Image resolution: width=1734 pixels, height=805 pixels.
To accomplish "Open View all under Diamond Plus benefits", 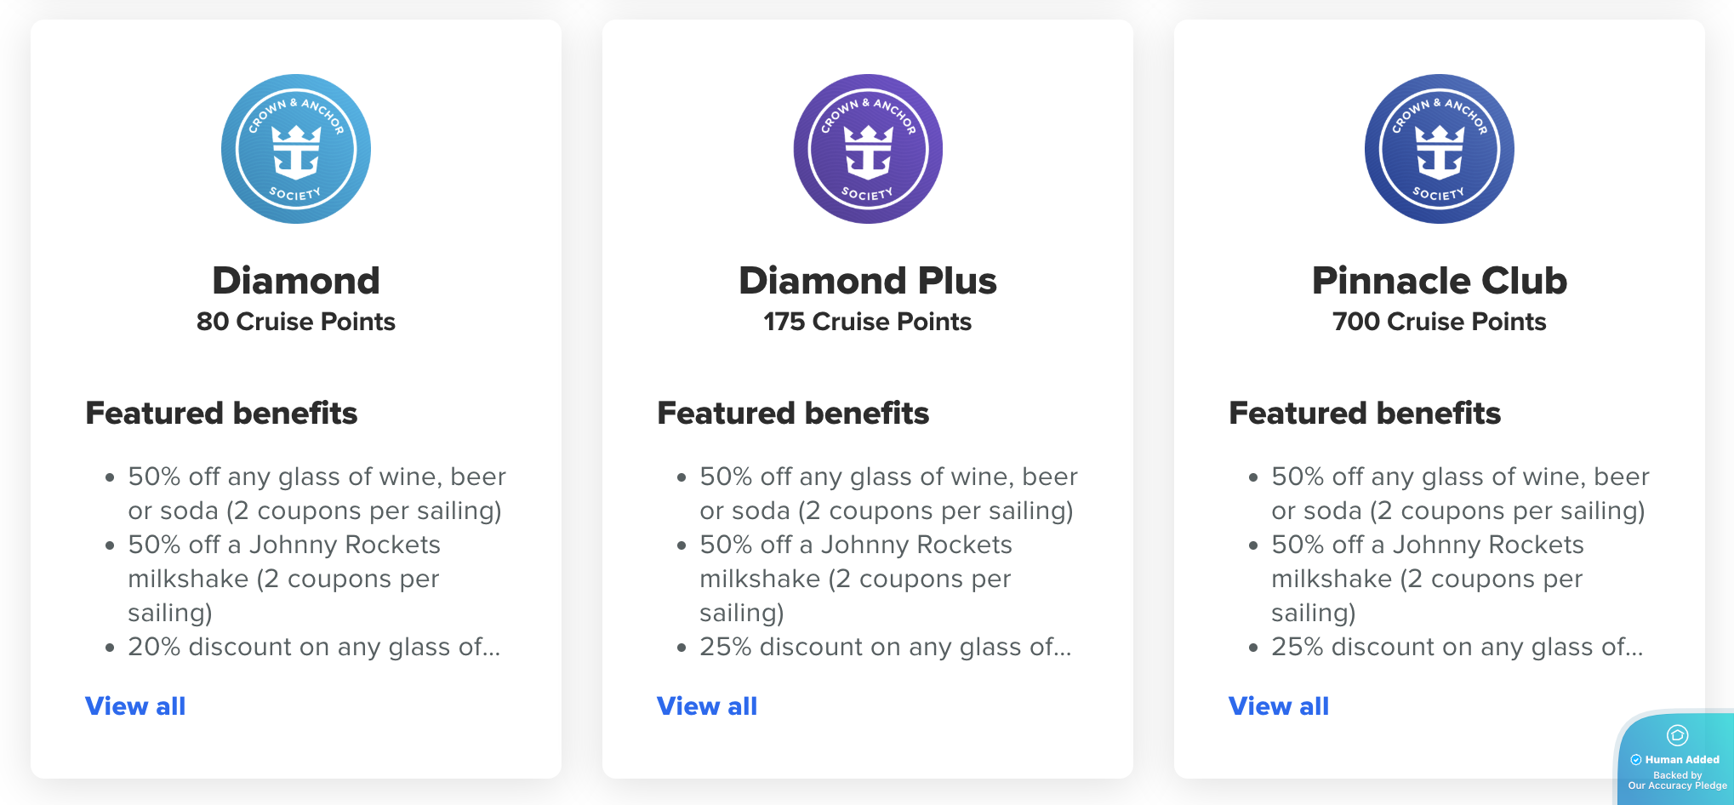I will pyautogui.click(x=707, y=706).
